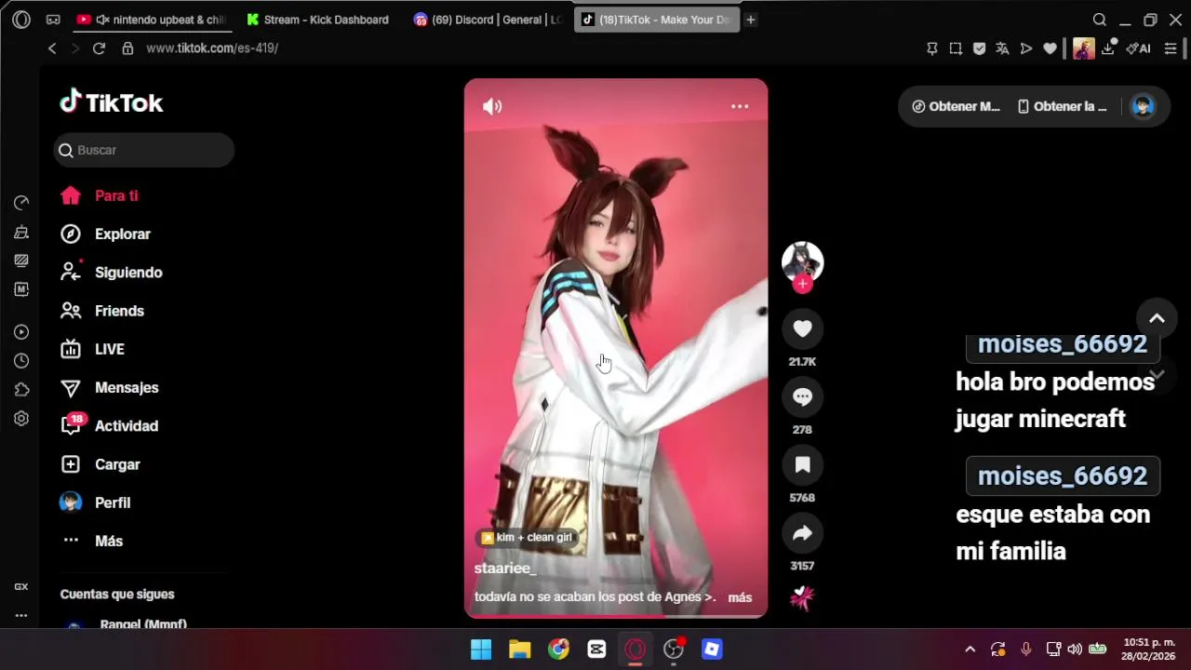
Task: Go to previous video with up chevron
Action: pos(1157,318)
